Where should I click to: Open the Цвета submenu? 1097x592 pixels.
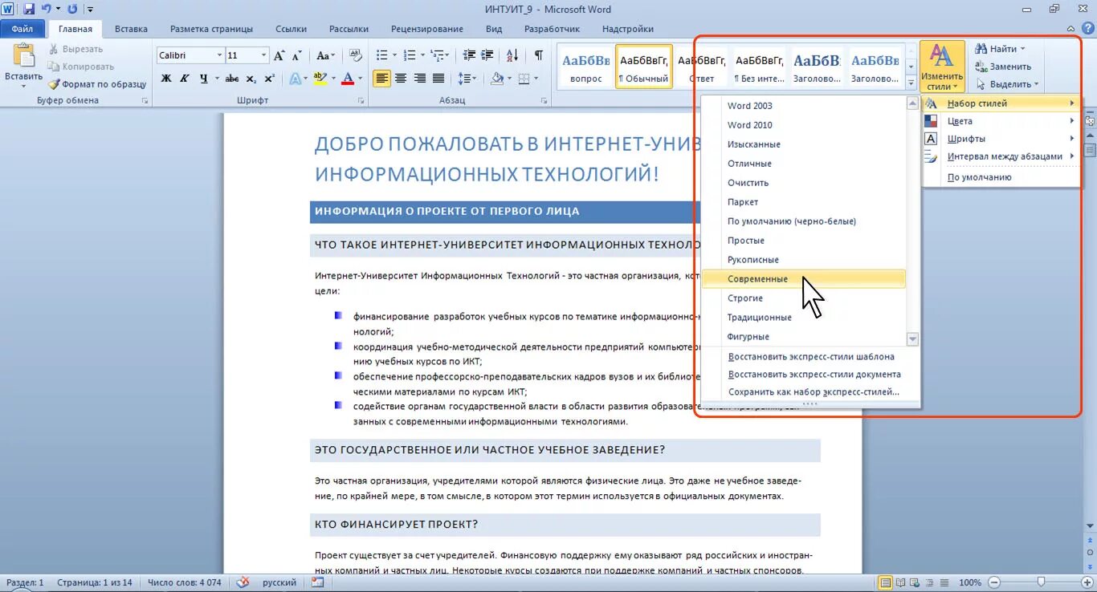click(1001, 121)
